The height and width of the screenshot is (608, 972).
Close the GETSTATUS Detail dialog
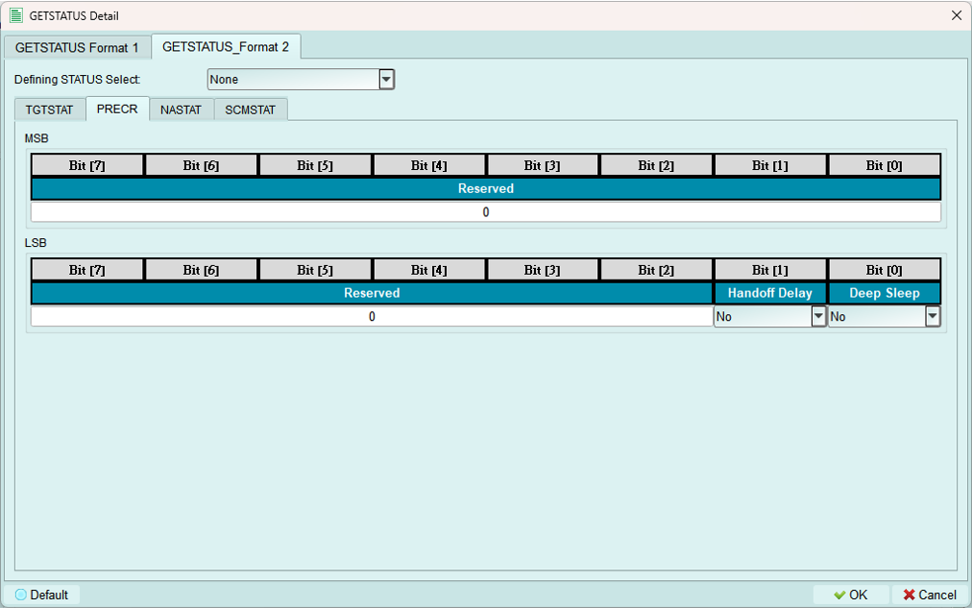pos(957,15)
